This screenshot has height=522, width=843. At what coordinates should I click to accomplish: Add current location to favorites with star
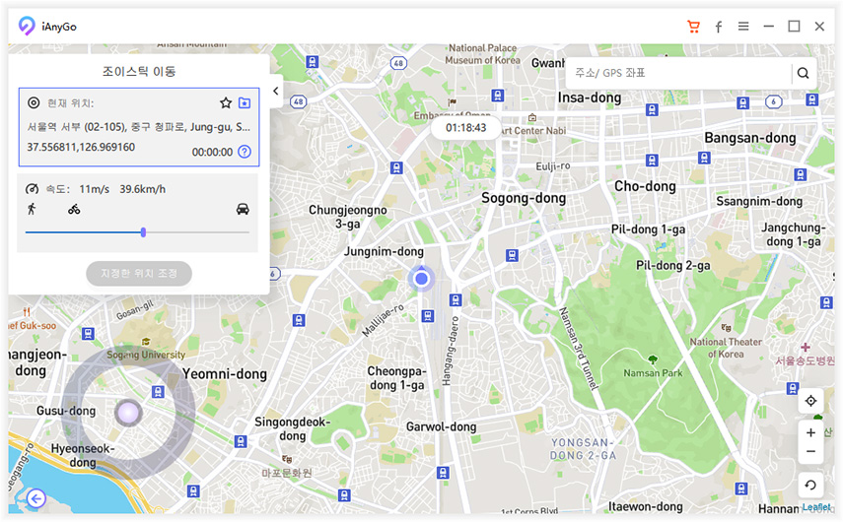click(x=226, y=102)
